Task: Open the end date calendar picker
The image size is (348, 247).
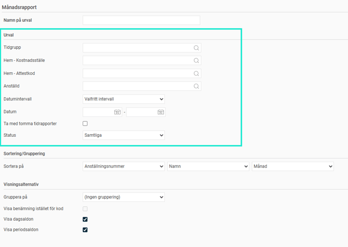Action: point(161,112)
